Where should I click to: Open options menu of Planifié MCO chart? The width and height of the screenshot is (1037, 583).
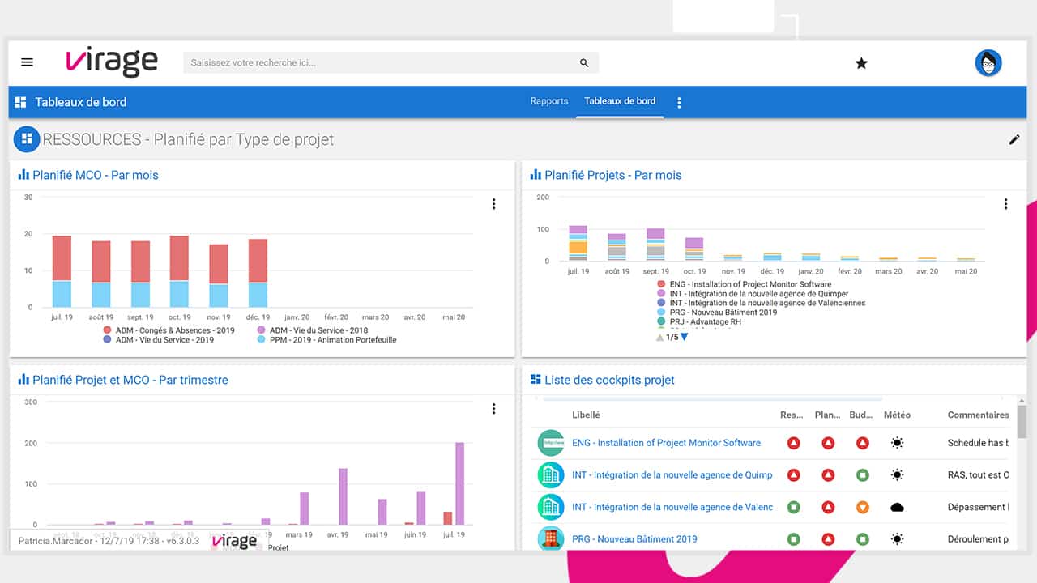click(493, 204)
